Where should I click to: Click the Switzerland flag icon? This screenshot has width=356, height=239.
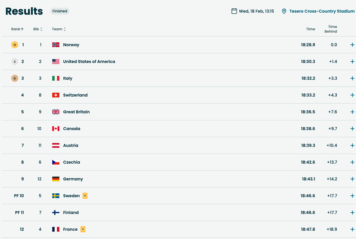click(x=56, y=95)
